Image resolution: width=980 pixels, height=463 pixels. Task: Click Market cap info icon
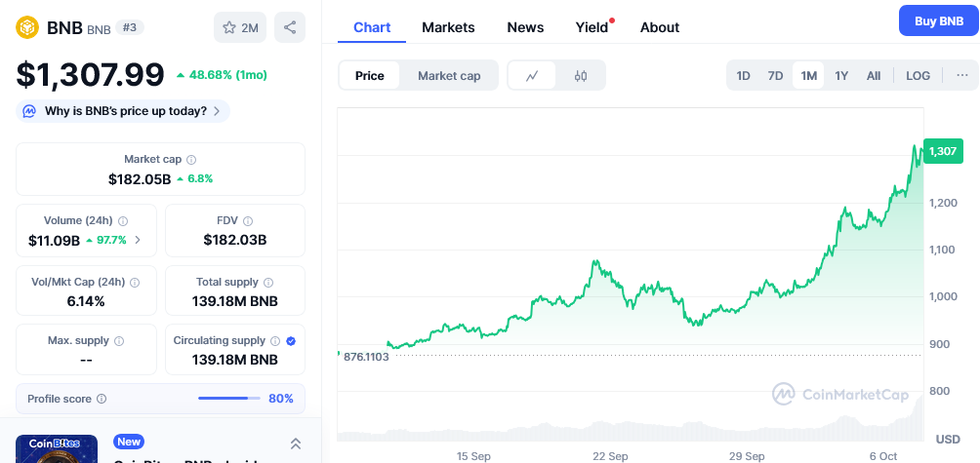pos(191,160)
